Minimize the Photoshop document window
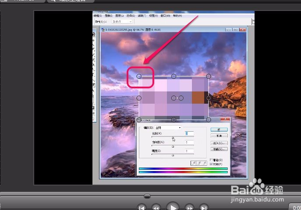 228,30
